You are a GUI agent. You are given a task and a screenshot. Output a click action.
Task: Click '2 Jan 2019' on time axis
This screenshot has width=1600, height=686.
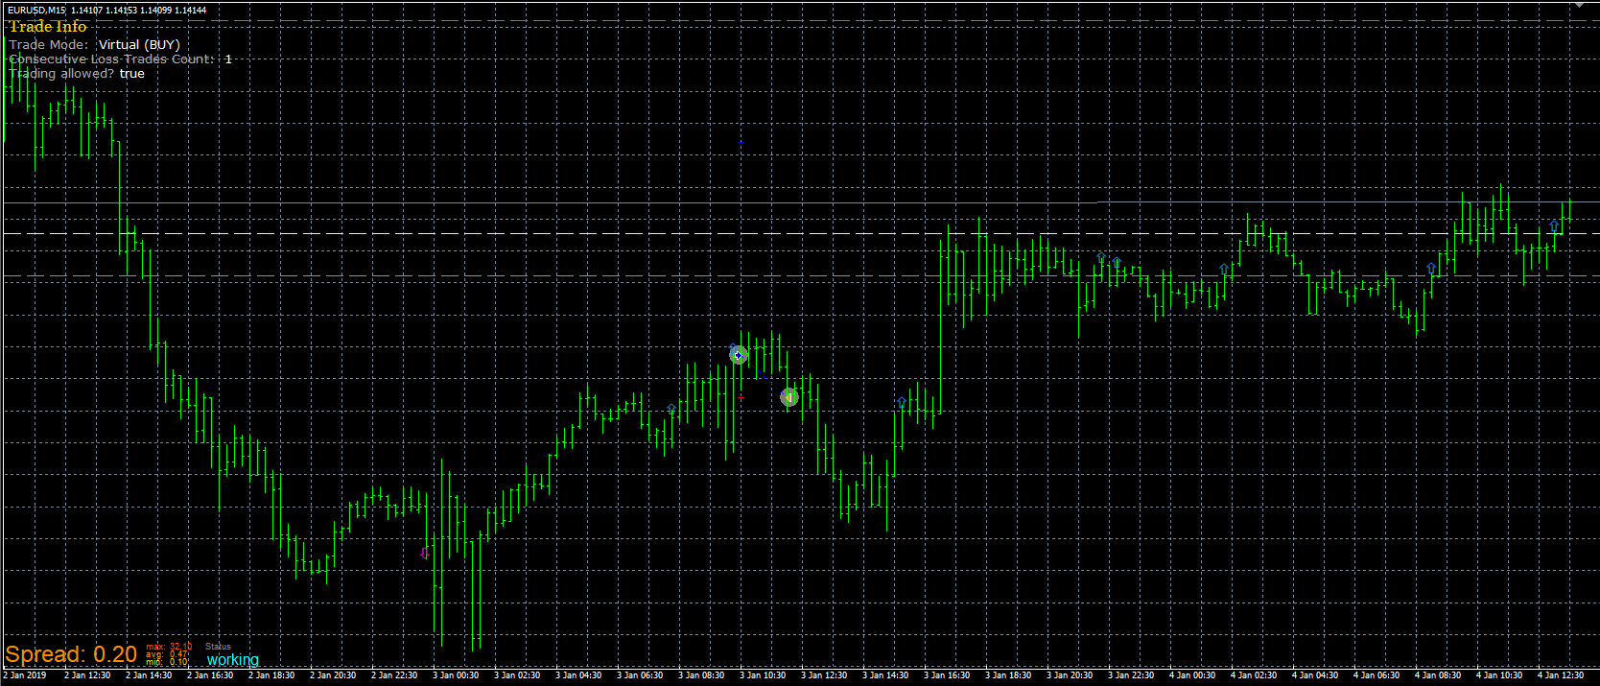[26, 675]
